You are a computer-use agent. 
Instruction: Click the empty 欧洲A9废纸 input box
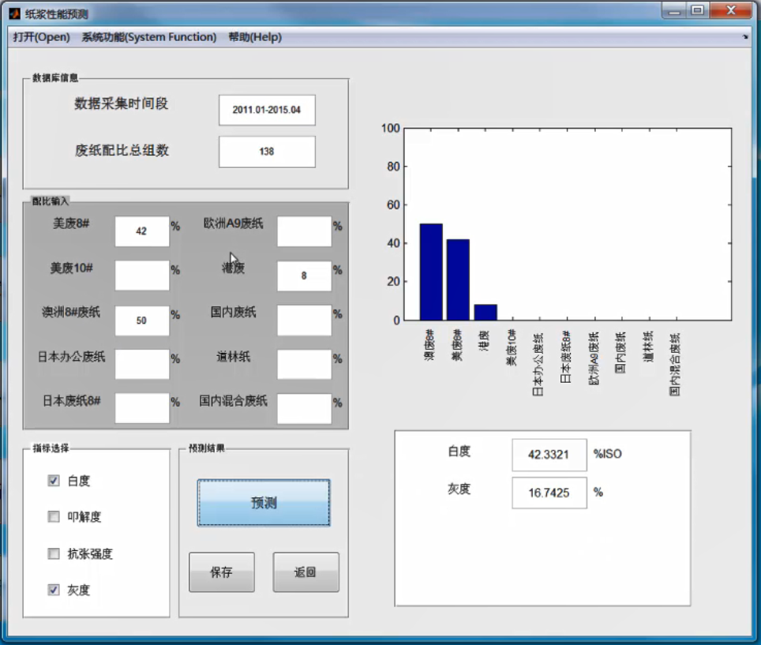(304, 232)
